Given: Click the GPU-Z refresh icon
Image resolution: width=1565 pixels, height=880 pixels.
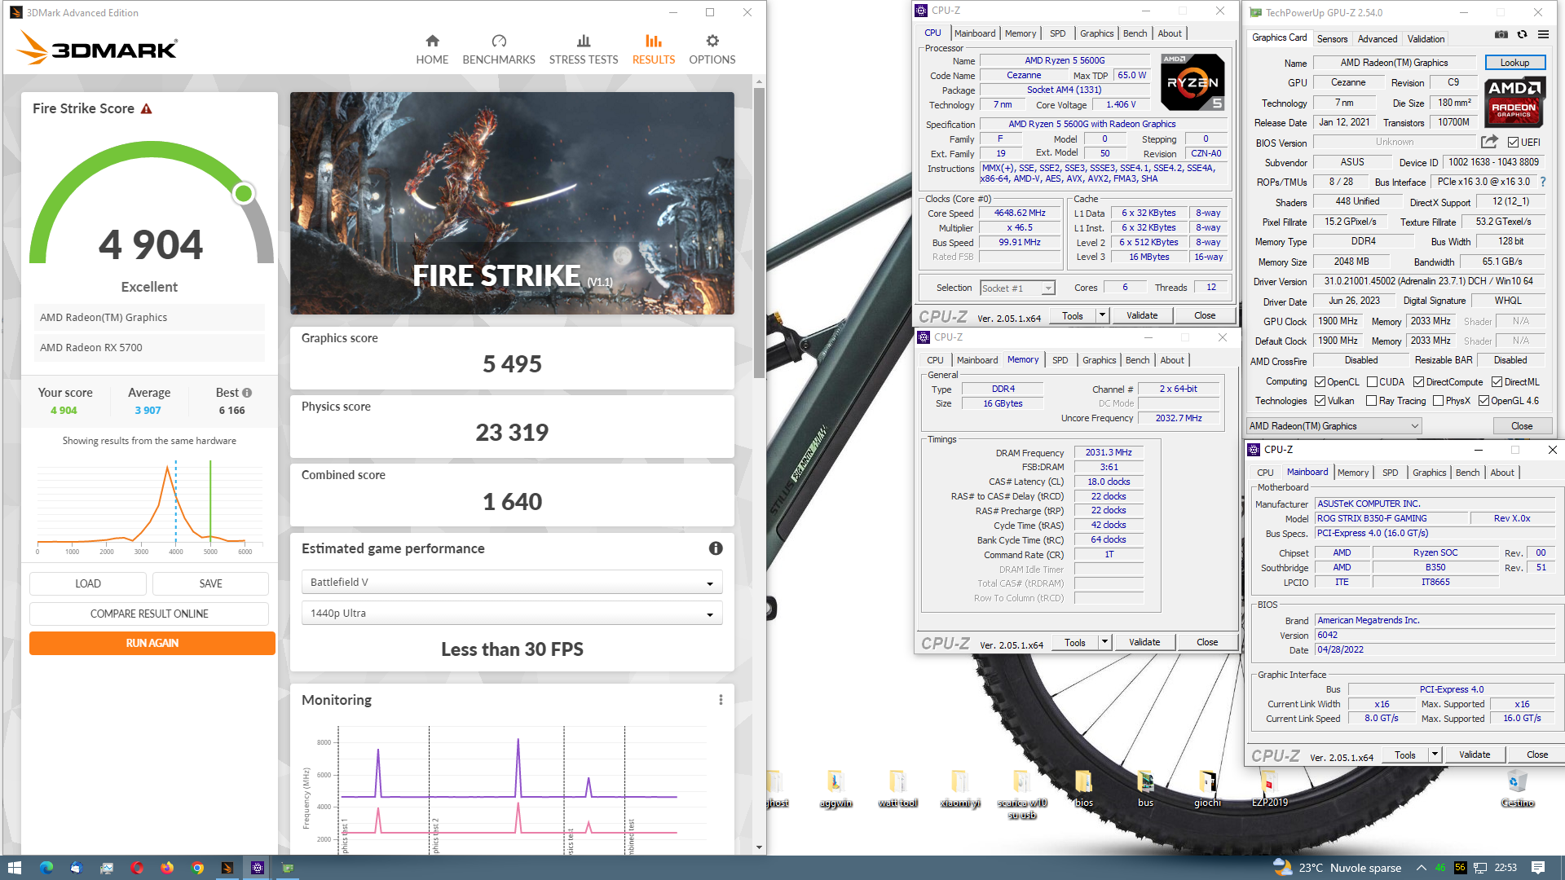Looking at the screenshot, I should click(1522, 34).
